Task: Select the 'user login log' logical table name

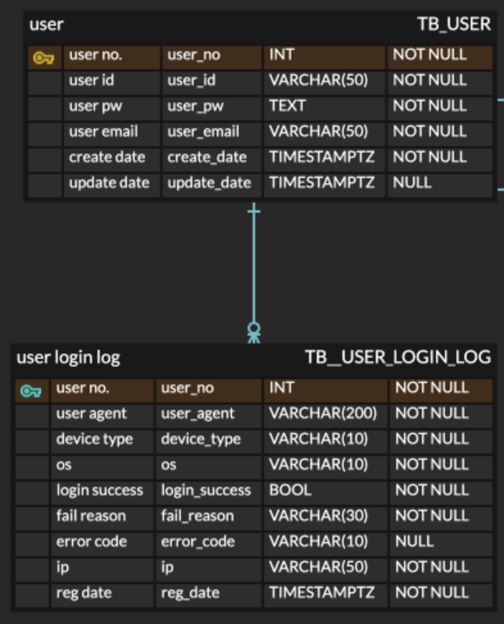Action: (x=68, y=357)
